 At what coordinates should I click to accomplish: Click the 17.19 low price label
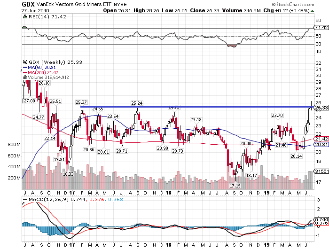[235, 186]
